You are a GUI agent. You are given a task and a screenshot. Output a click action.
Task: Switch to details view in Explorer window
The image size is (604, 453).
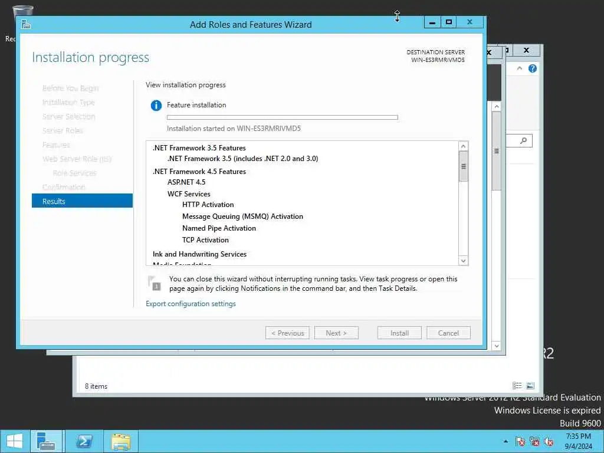[517, 386]
